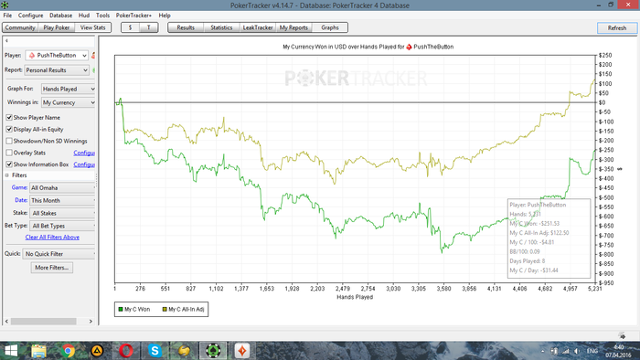The height and width of the screenshot is (360, 640).
Task: Switch to the Results tab
Action: tap(186, 27)
